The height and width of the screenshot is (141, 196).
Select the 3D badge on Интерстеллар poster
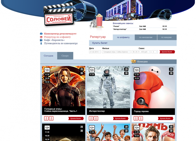126,73
